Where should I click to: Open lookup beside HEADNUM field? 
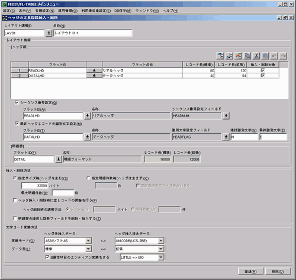[x=226, y=115]
